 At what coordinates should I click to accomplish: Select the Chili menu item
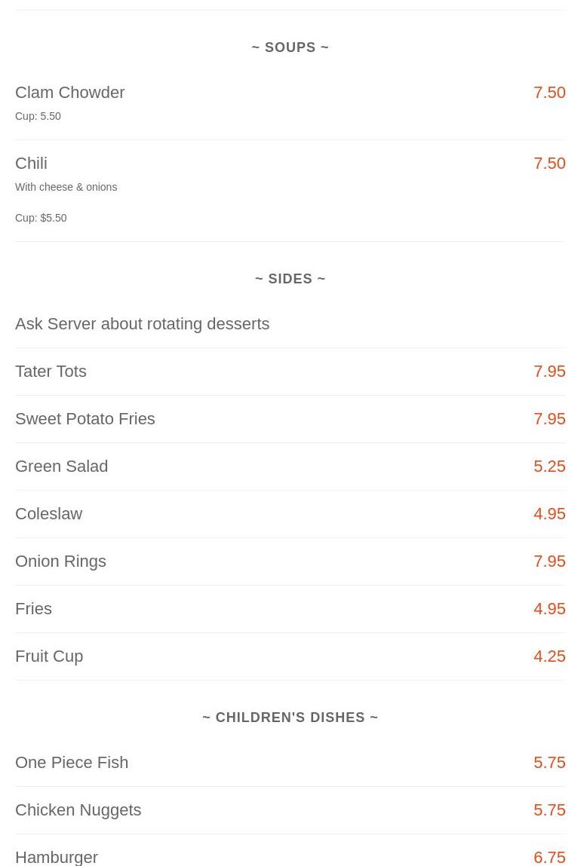[x=31, y=164]
